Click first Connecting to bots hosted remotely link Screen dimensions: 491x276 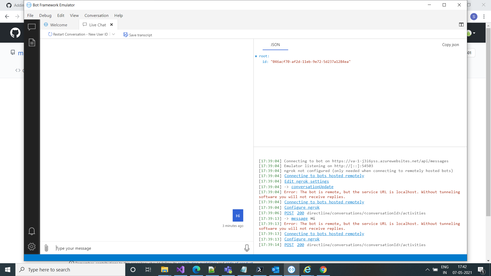324,176
